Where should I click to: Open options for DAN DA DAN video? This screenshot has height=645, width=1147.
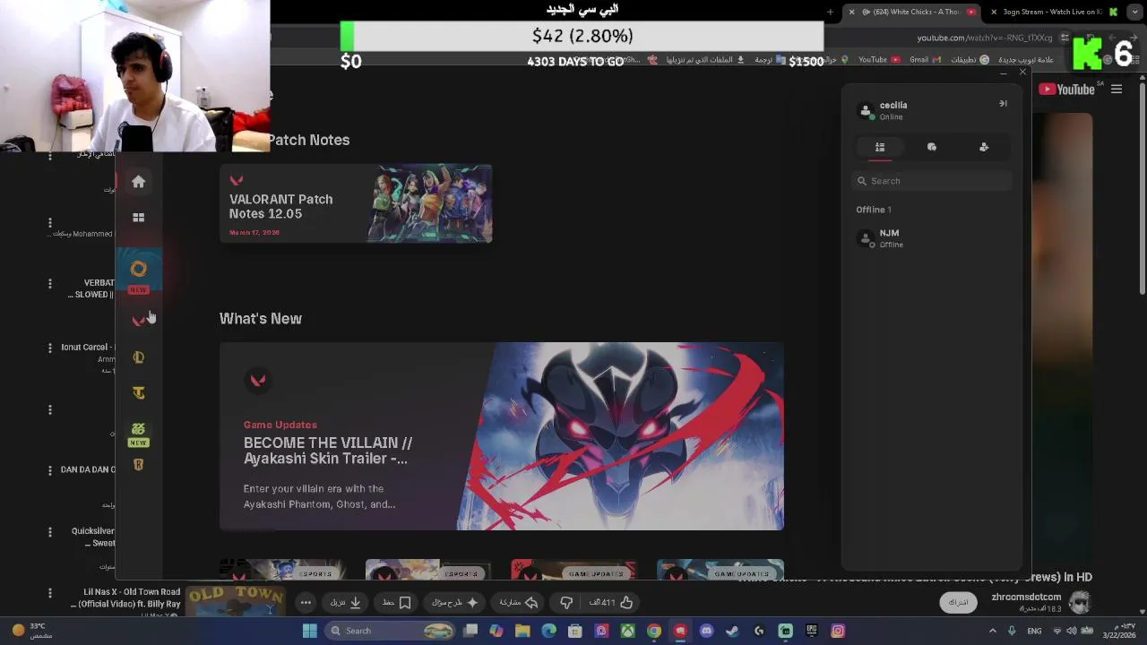[50, 470]
